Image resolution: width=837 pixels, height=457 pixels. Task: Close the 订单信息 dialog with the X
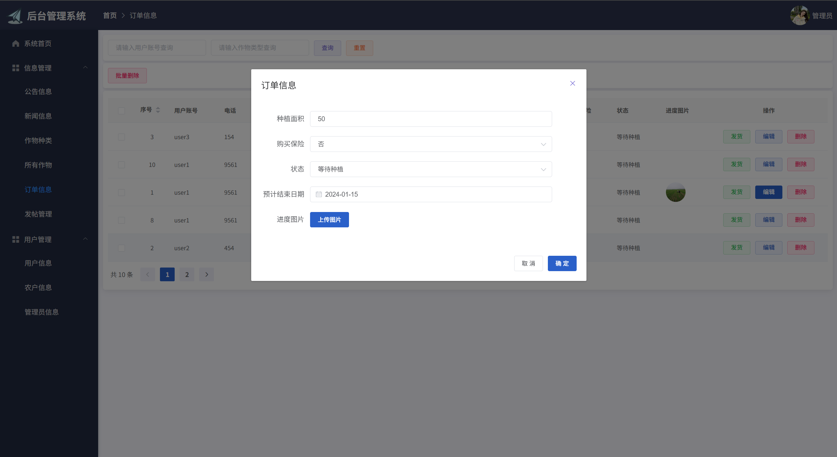click(572, 83)
